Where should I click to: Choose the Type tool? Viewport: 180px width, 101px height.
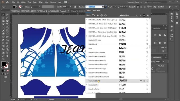[7, 24]
